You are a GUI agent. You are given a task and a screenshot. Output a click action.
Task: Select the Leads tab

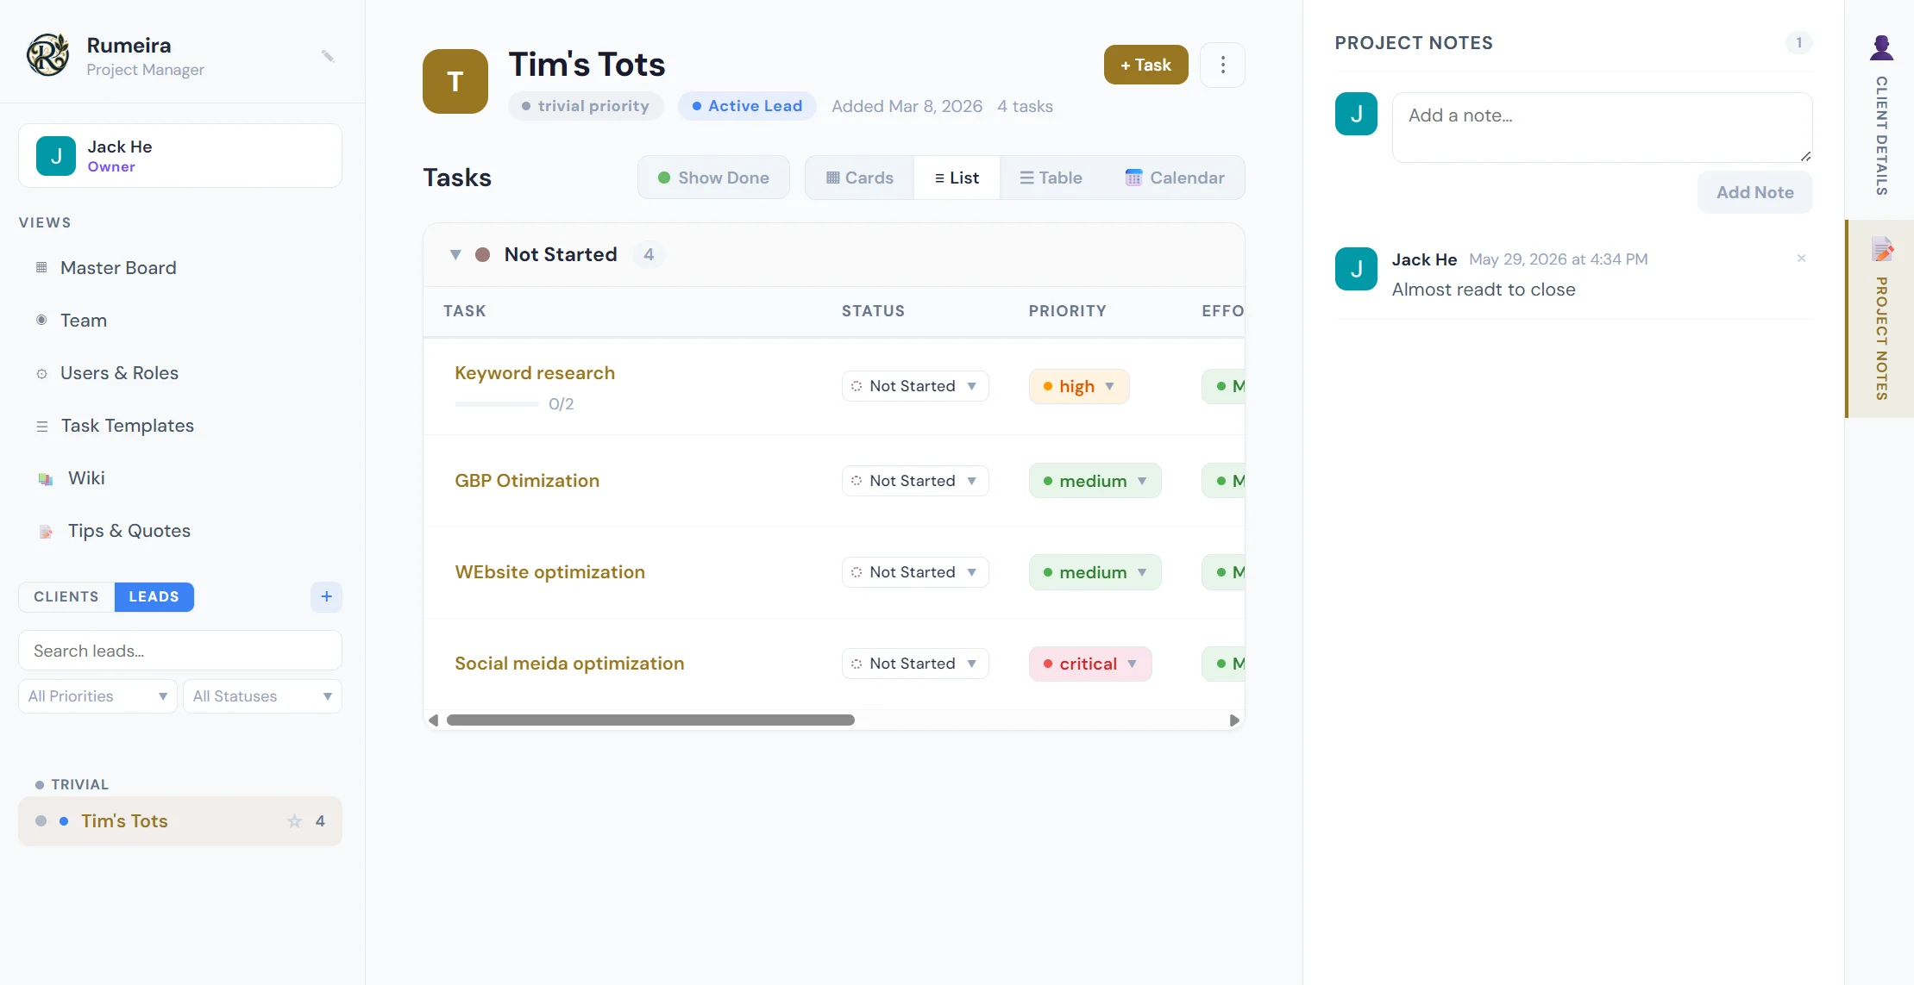click(154, 596)
